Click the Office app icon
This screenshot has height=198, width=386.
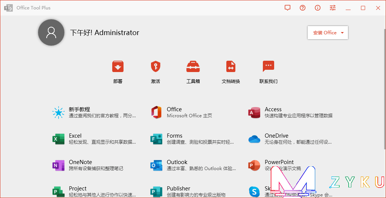[x=156, y=112]
